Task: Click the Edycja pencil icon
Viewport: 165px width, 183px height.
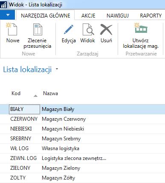Action: click(69, 29)
